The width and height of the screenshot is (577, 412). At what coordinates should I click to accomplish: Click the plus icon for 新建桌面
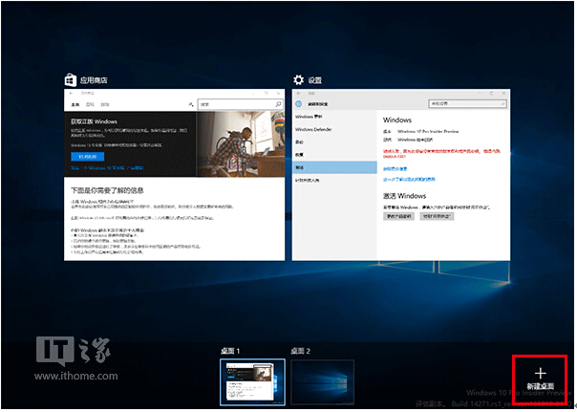pyautogui.click(x=541, y=372)
